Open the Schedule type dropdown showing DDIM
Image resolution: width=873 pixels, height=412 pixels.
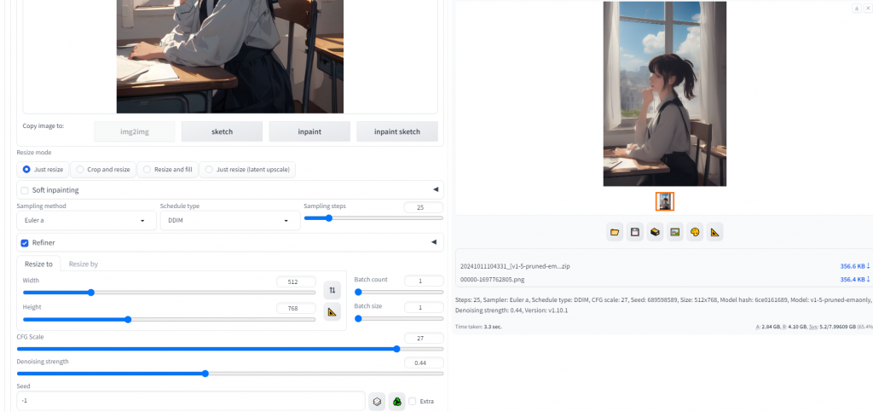pos(230,220)
